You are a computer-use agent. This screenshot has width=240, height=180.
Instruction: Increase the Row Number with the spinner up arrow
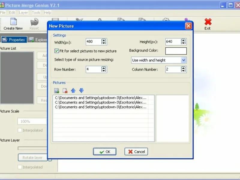pos(103,68)
